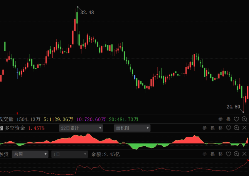Click the 多空资金 indicator title
The width and height of the screenshot is (249, 176).
(x=15, y=128)
